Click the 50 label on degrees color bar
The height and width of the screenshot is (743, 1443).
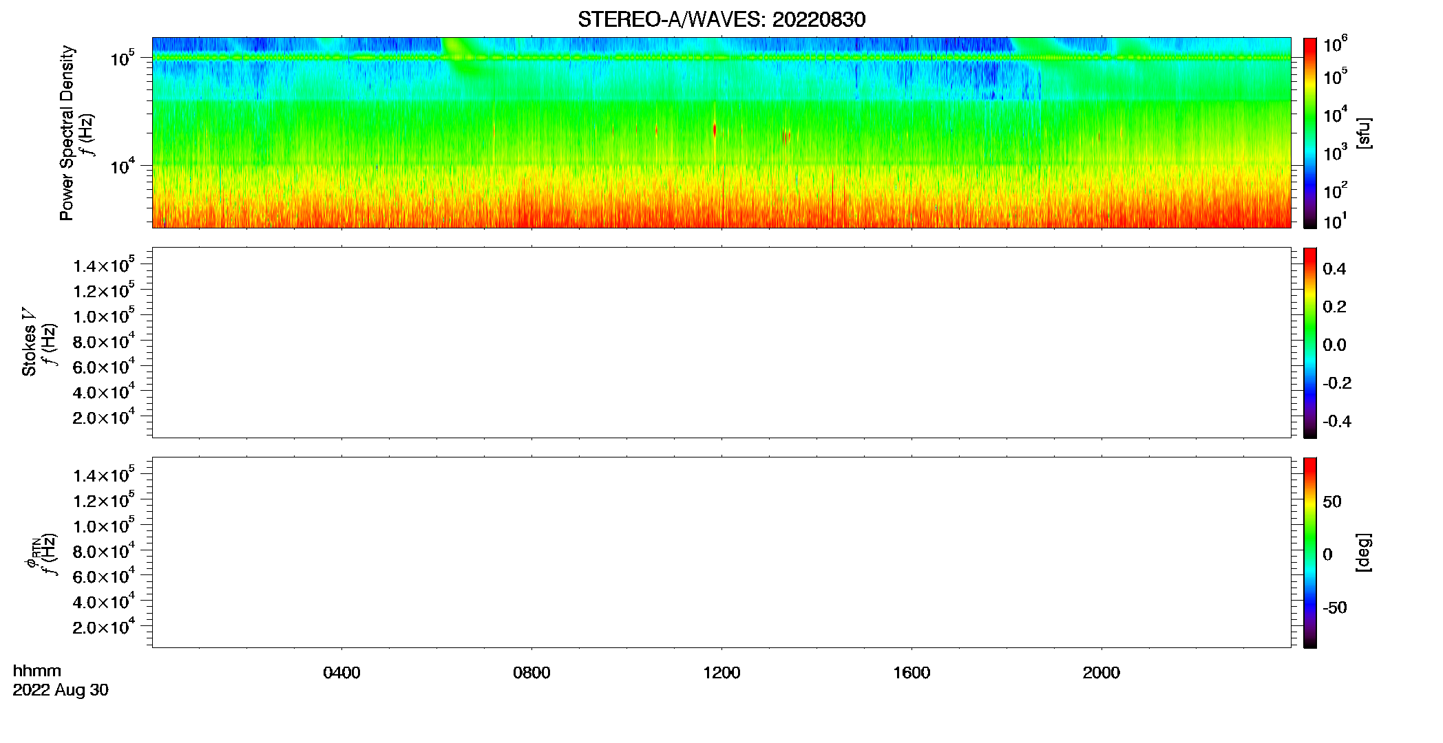point(1332,502)
